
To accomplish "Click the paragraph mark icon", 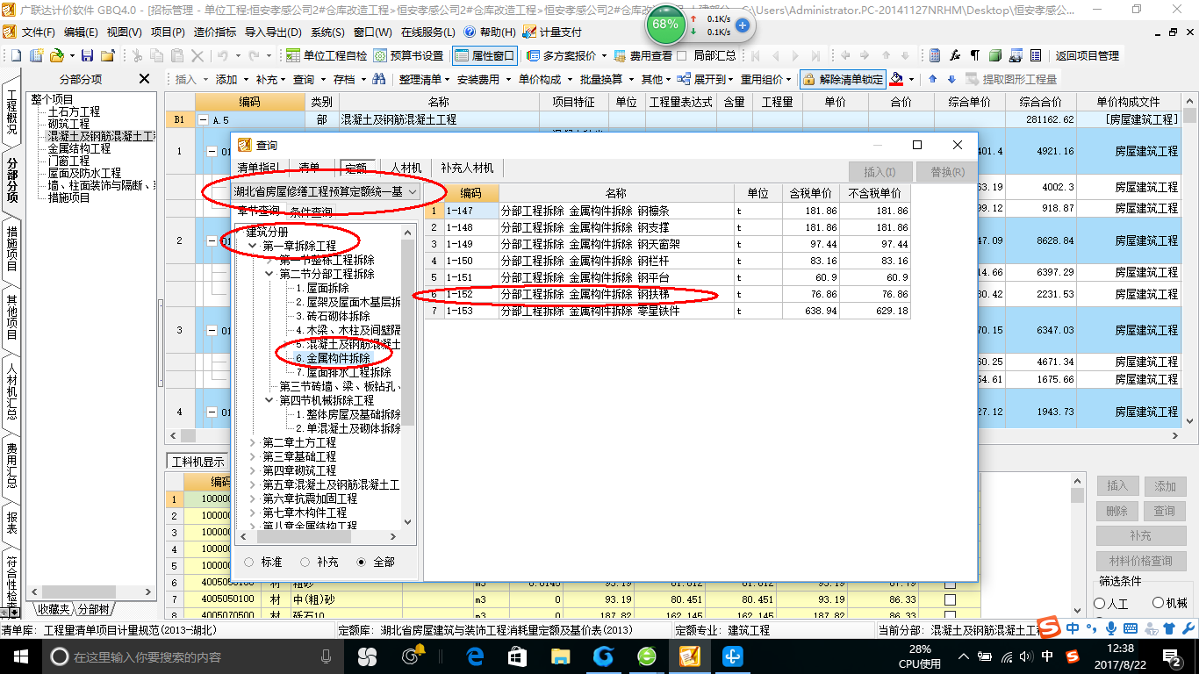I will coord(974,55).
